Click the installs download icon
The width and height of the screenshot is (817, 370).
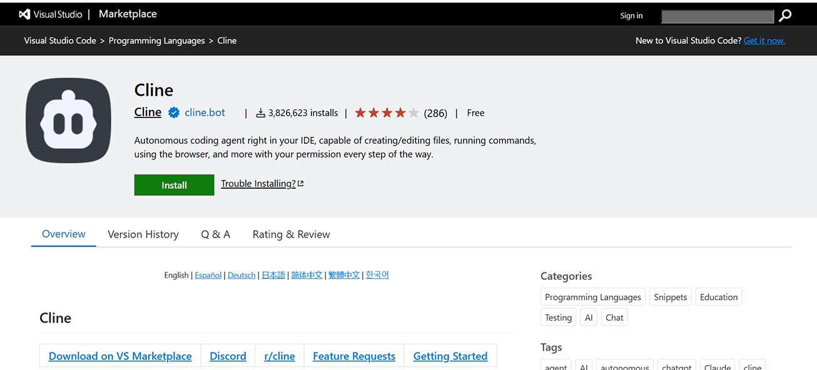[261, 113]
